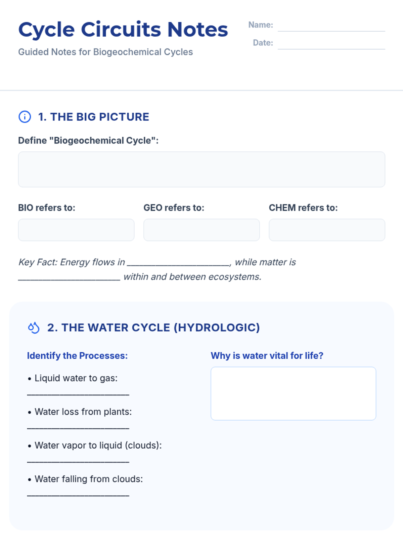The width and height of the screenshot is (403, 538).
Task: Click the Date field line
Action: point(331,44)
